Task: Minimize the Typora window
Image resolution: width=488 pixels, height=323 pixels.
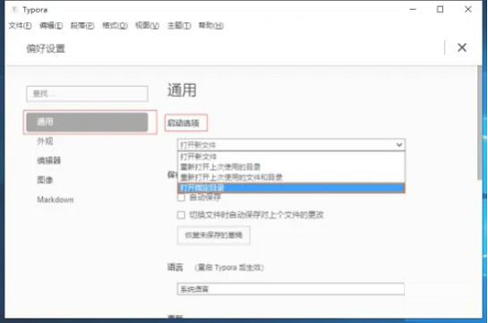Action: point(413,9)
